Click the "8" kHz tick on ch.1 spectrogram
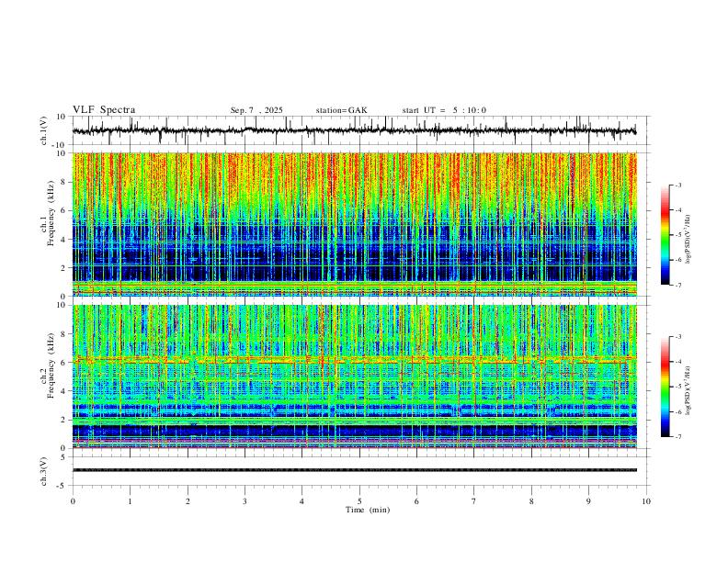 coord(64,182)
